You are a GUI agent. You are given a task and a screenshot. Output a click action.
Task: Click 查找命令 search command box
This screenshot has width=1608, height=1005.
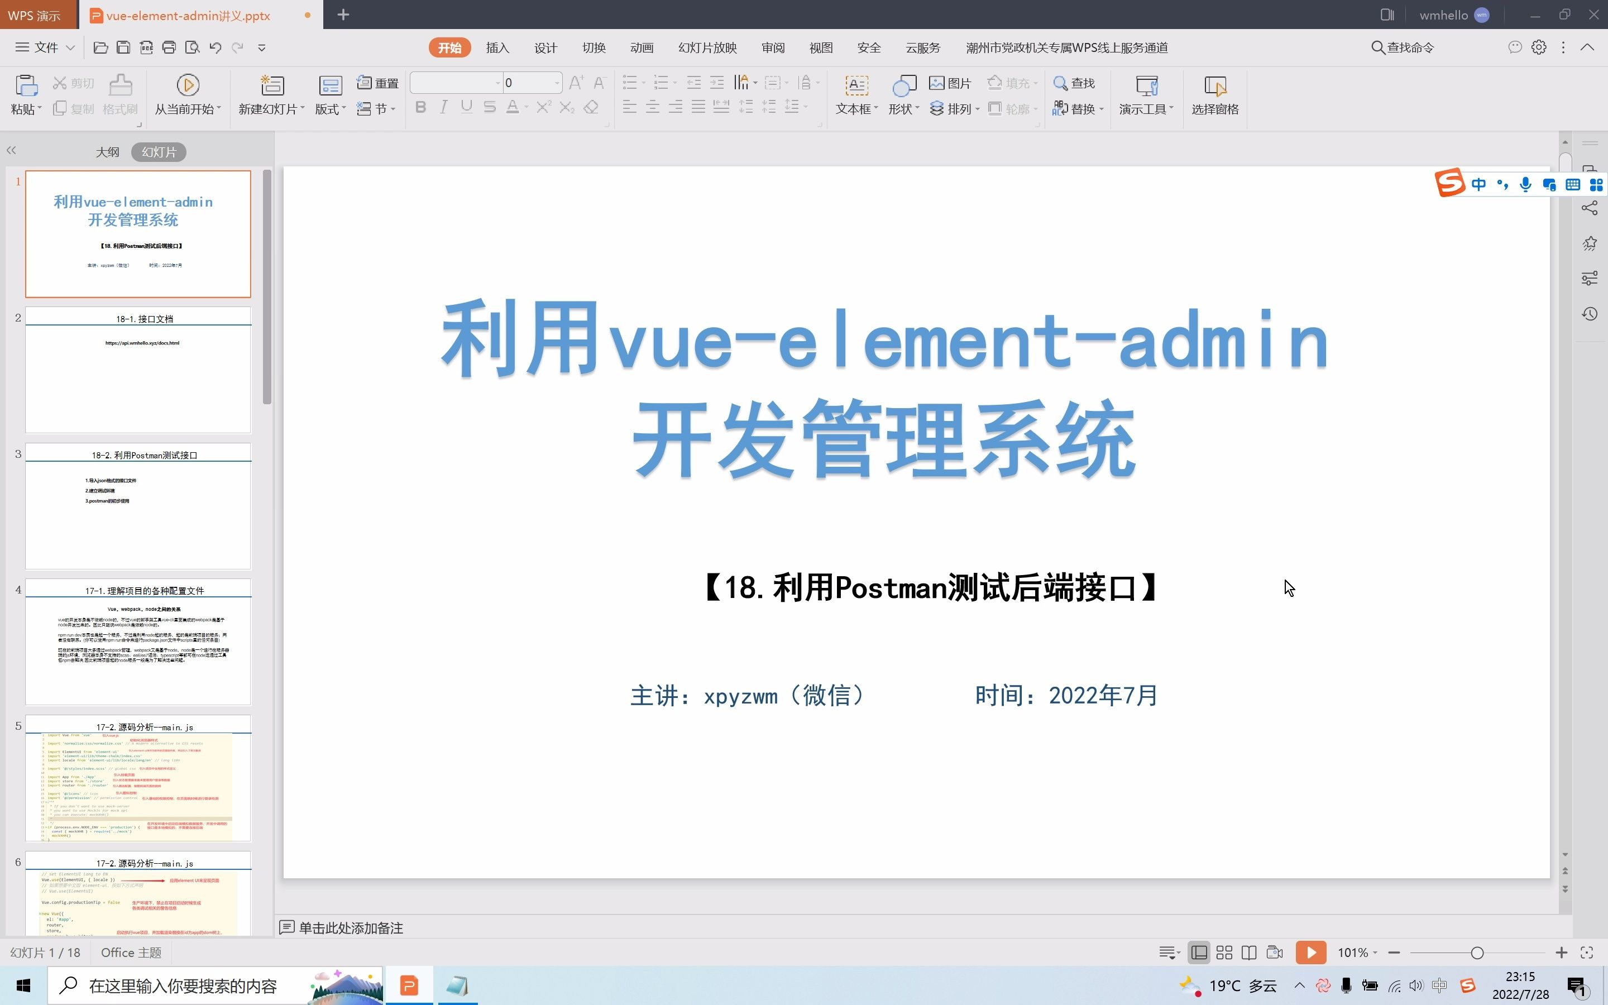[1403, 47]
